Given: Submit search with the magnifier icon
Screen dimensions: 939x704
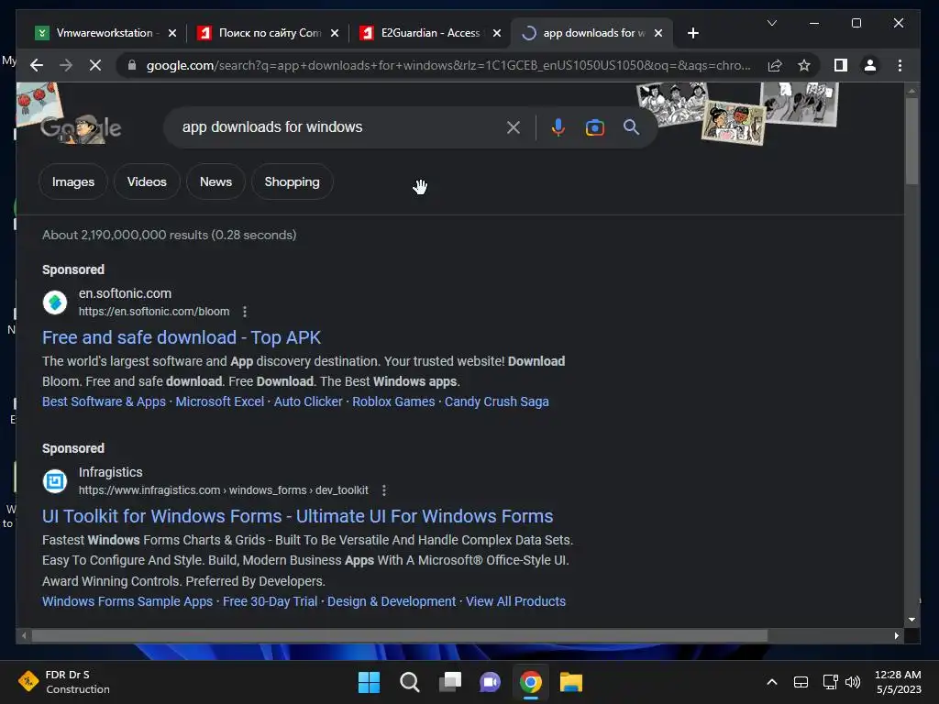Looking at the screenshot, I should (631, 126).
